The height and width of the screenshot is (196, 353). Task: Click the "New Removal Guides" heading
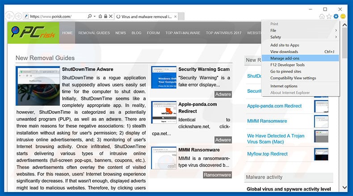pyautogui.click(x=45, y=58)
